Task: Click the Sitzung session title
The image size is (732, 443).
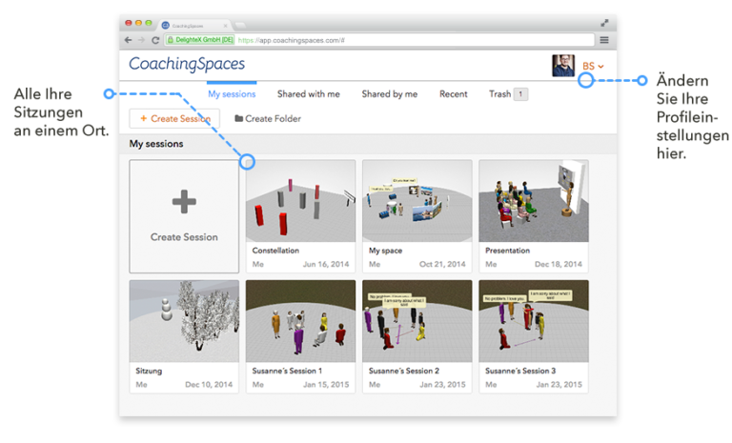Action: [x=149, y=372]
